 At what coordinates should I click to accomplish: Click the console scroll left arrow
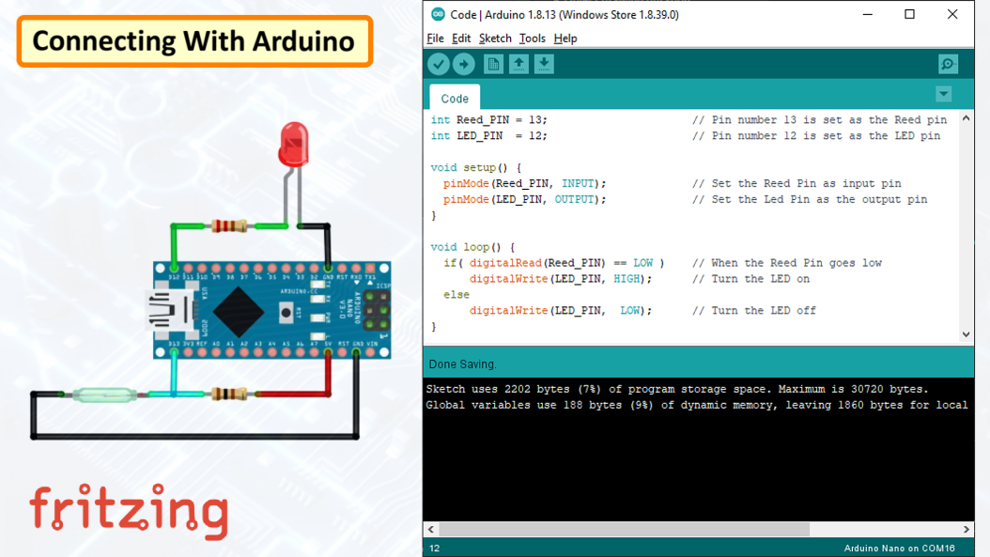tap(431, 529)
